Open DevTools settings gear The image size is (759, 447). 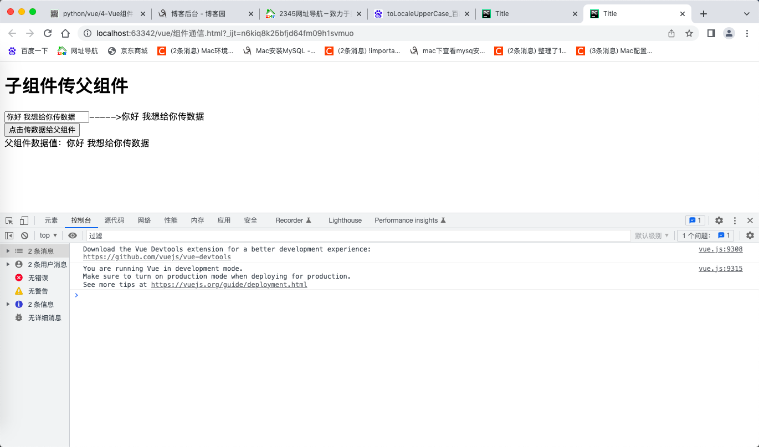(719, 220)
